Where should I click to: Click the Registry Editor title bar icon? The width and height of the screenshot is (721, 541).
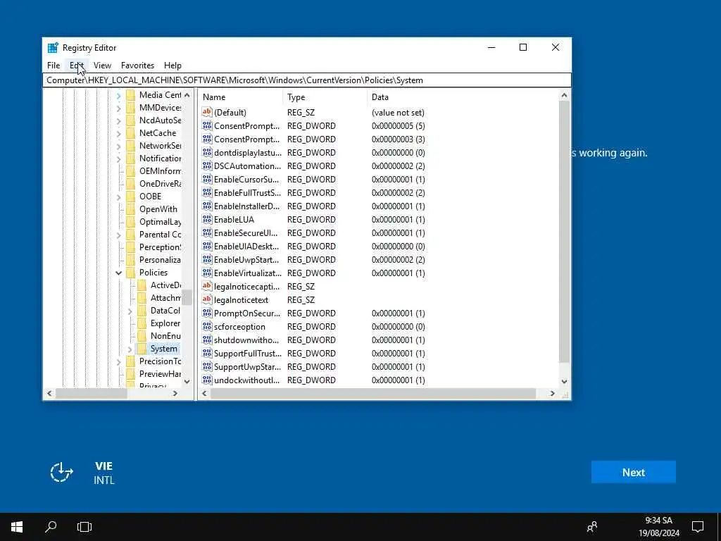tap(53, 47)
